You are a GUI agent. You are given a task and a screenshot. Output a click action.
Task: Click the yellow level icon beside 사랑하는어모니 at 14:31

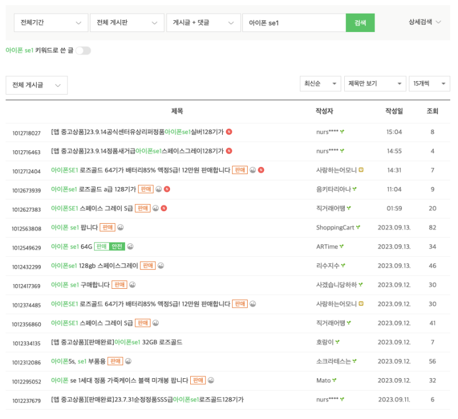point(361,170)
